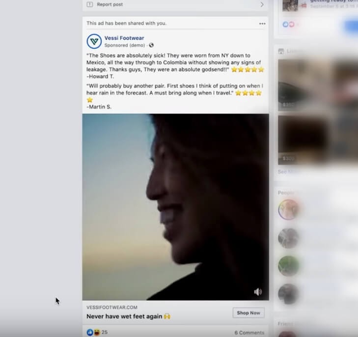The height and width of the screenshot is (337, 358).
Task: Click the green blurred profile avatar in sidebar
Action: point(288,266)
